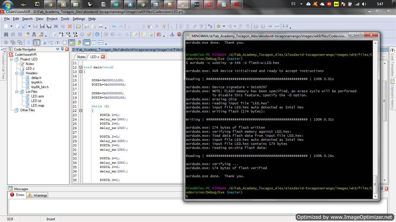Toggle the Messages warnings window button
This screenshot has width=396, height=222.
pyautogui.click(x=72, y=42)
